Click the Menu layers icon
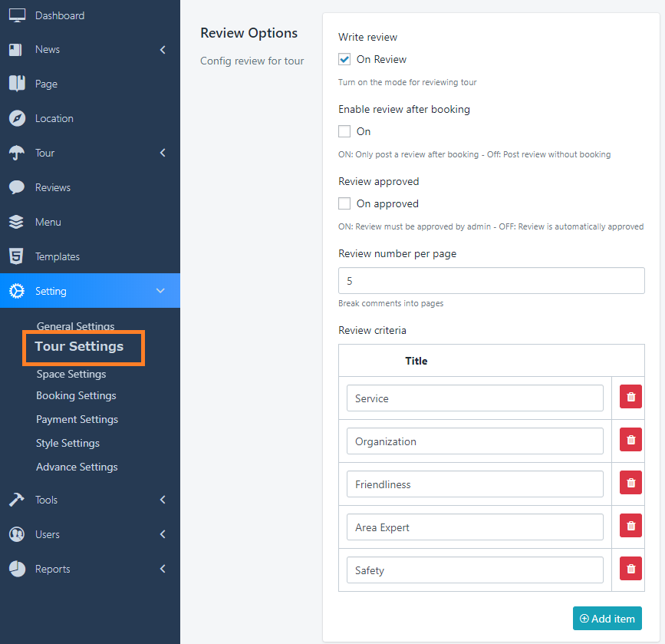The width and height of the screenshot is (665, 644). click(x=17, y=222)
